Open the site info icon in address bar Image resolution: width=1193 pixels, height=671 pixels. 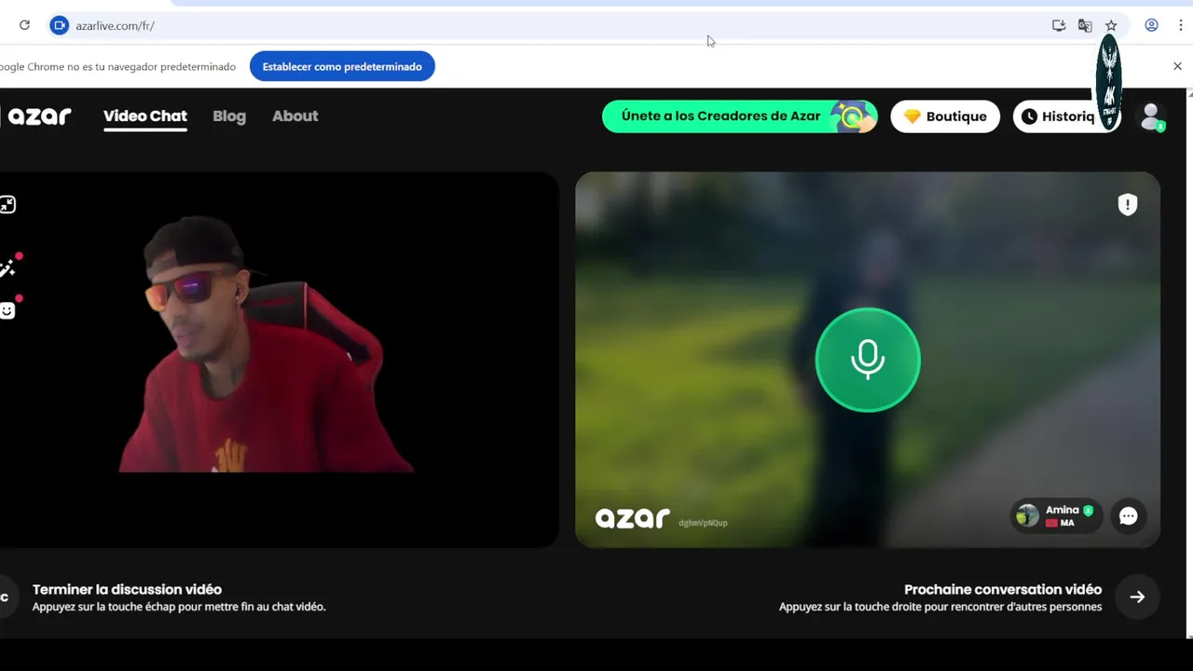60,25
